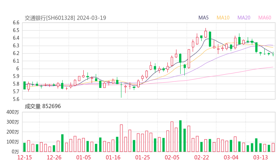Click the 5.6 price axis label
Viewport: 279px width, 166px height.
[x=16, y=99]
